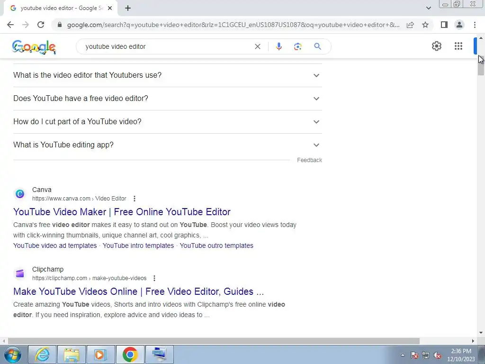Share this page from the address bar
Screen dimensions: 485x364
[x=410, y=25]
